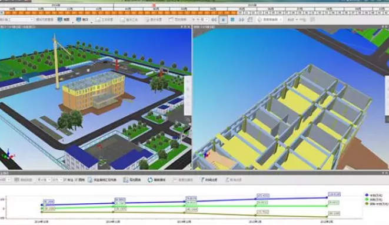The image size is (389, 225).
Task: Open the first combo box at the chart toolbar's start
Action: [x=5, y=180]
